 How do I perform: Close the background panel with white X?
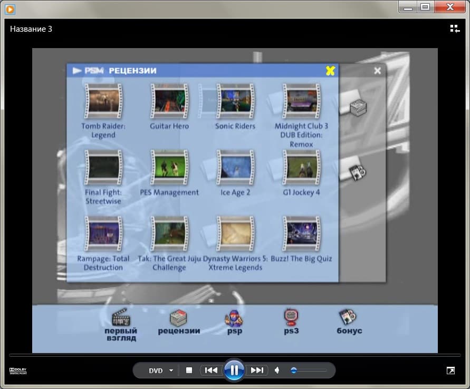377,71
